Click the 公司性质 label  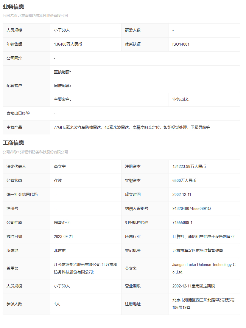pos(14,223)
